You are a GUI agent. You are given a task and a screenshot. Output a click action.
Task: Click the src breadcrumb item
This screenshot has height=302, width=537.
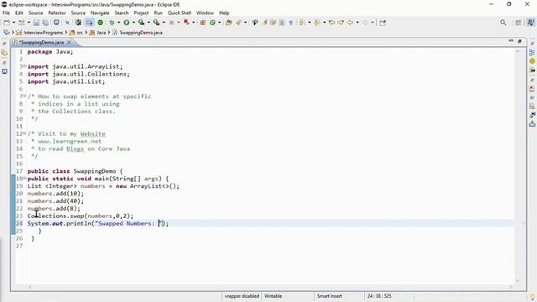click(x=76, y=33)
